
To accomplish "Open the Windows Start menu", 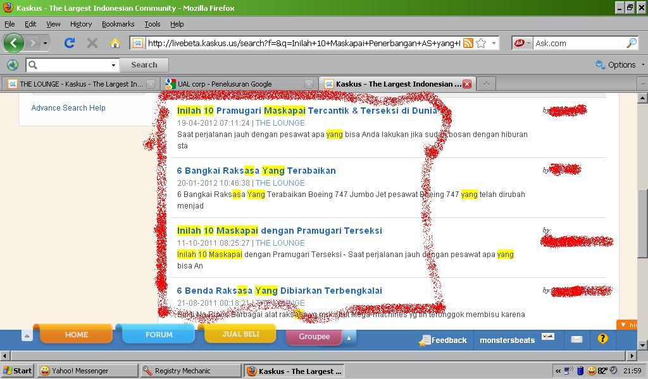I will click(x=17, y=371).
